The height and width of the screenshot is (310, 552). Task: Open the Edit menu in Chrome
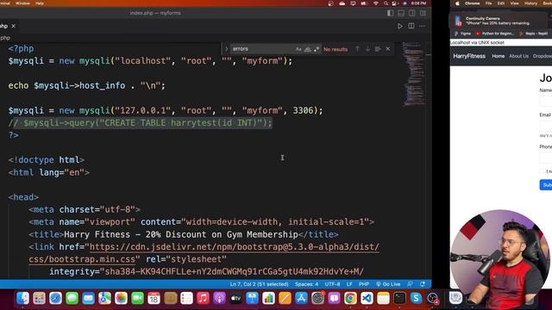[501, 3]
